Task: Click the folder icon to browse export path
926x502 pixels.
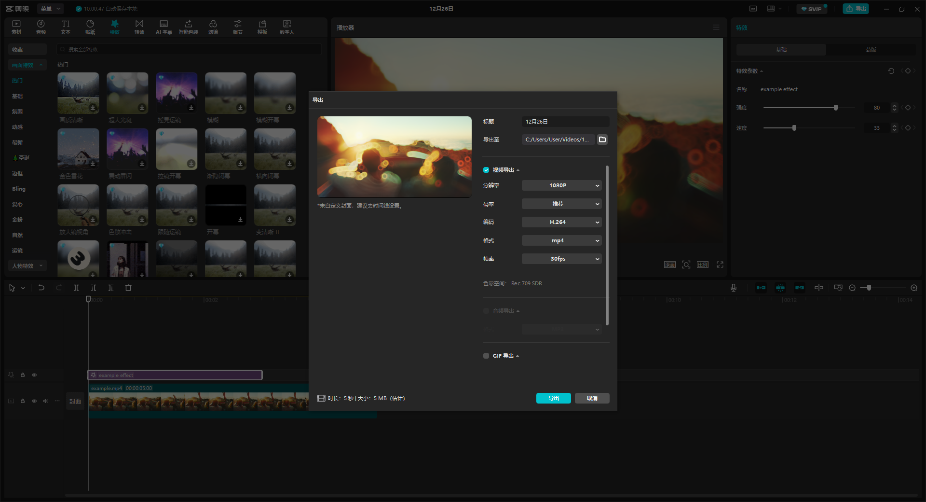Action: click(602, 139)
